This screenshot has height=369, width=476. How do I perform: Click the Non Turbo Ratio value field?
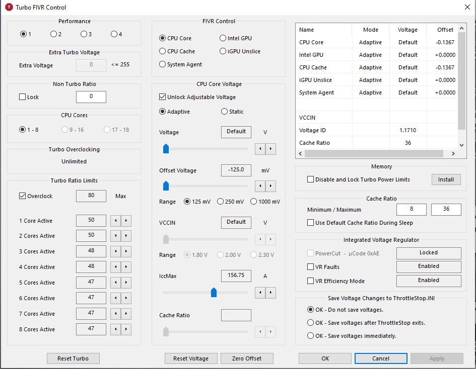[x=91, y=97]
